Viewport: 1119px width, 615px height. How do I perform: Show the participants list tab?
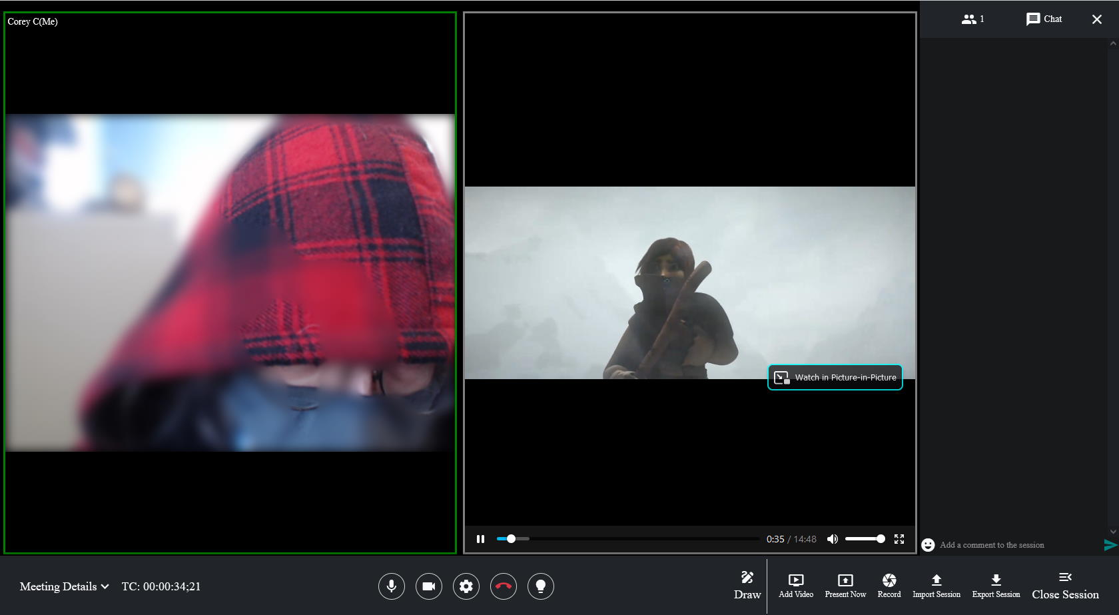tap(972, 19)
